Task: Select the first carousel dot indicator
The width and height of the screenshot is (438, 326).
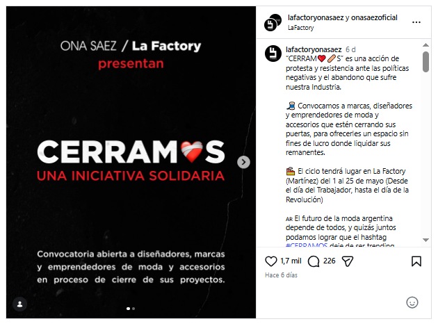Action: [x=128, y=309]
